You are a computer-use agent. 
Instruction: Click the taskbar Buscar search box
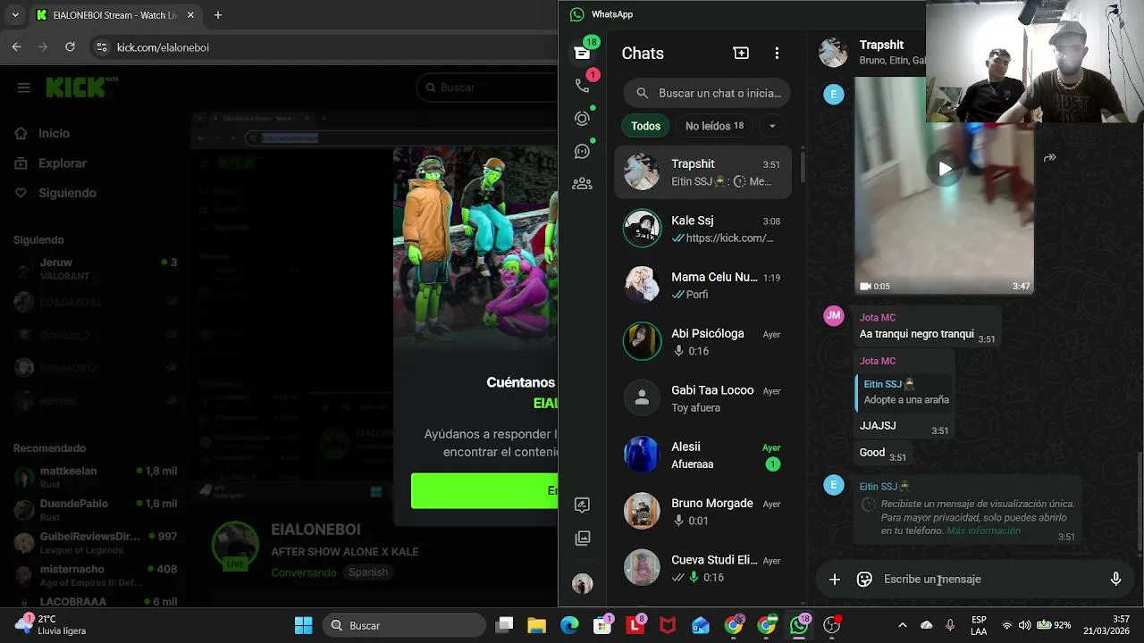point(403,625)
